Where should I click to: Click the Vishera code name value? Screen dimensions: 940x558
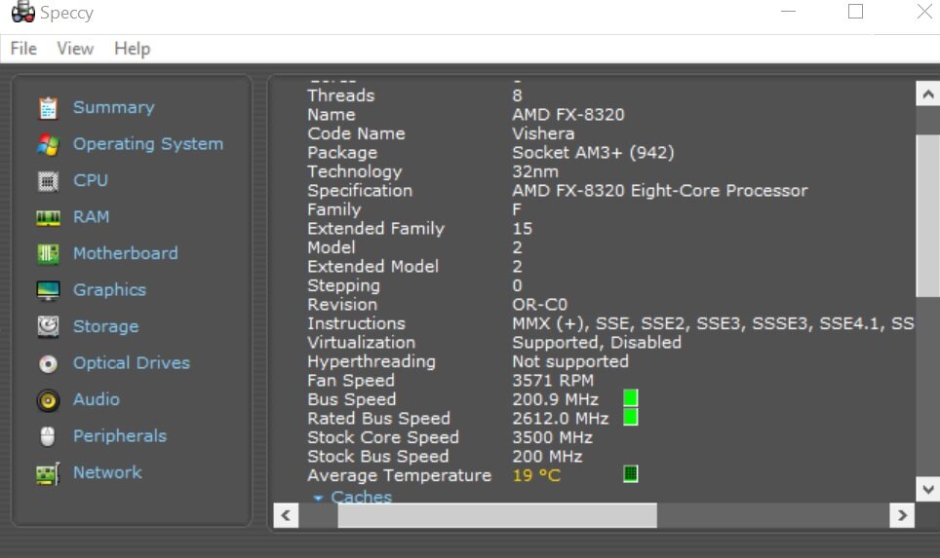[543, 134]
